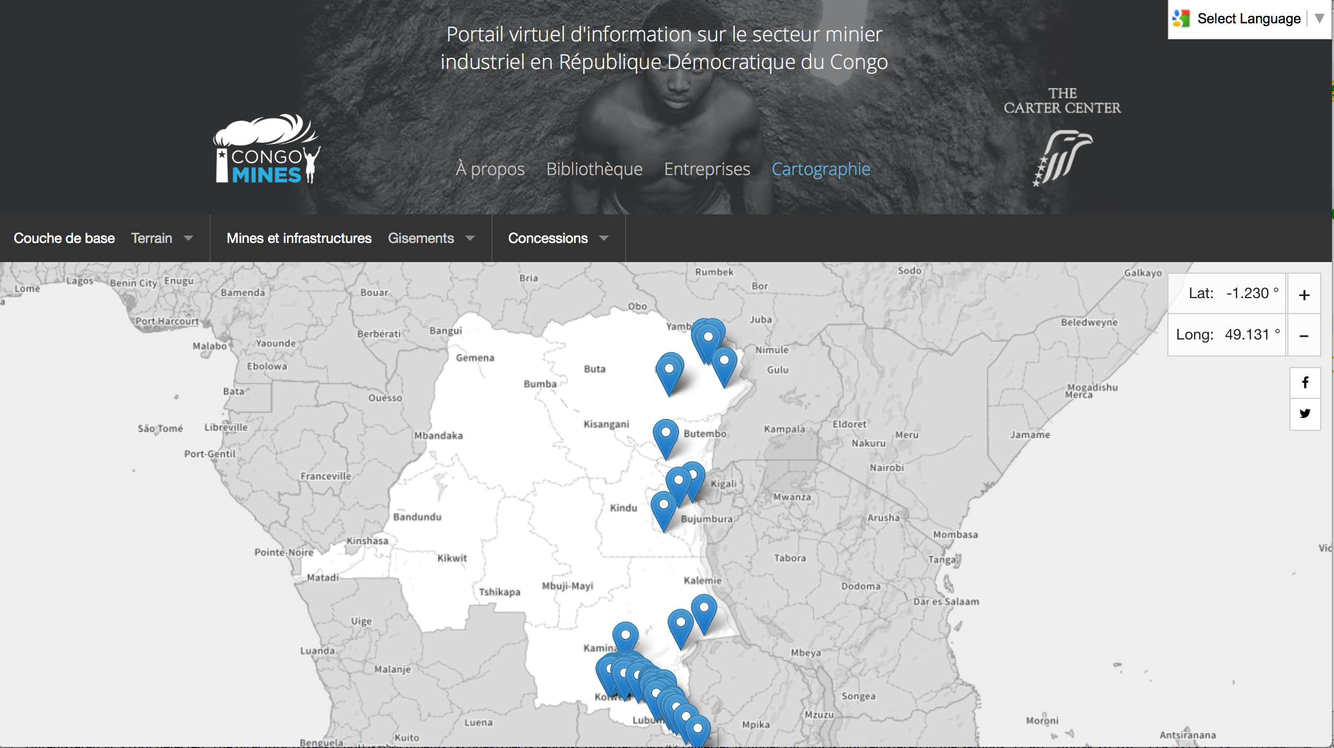Screen dimensions: 1334x748
Task: Share map via Twitter icon
Action: click(1305, 414)
